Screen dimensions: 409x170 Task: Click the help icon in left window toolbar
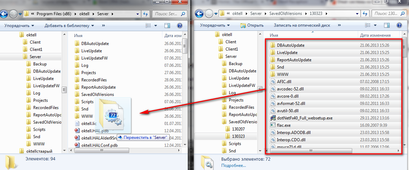pyautogui.click(x=179, y=26)
